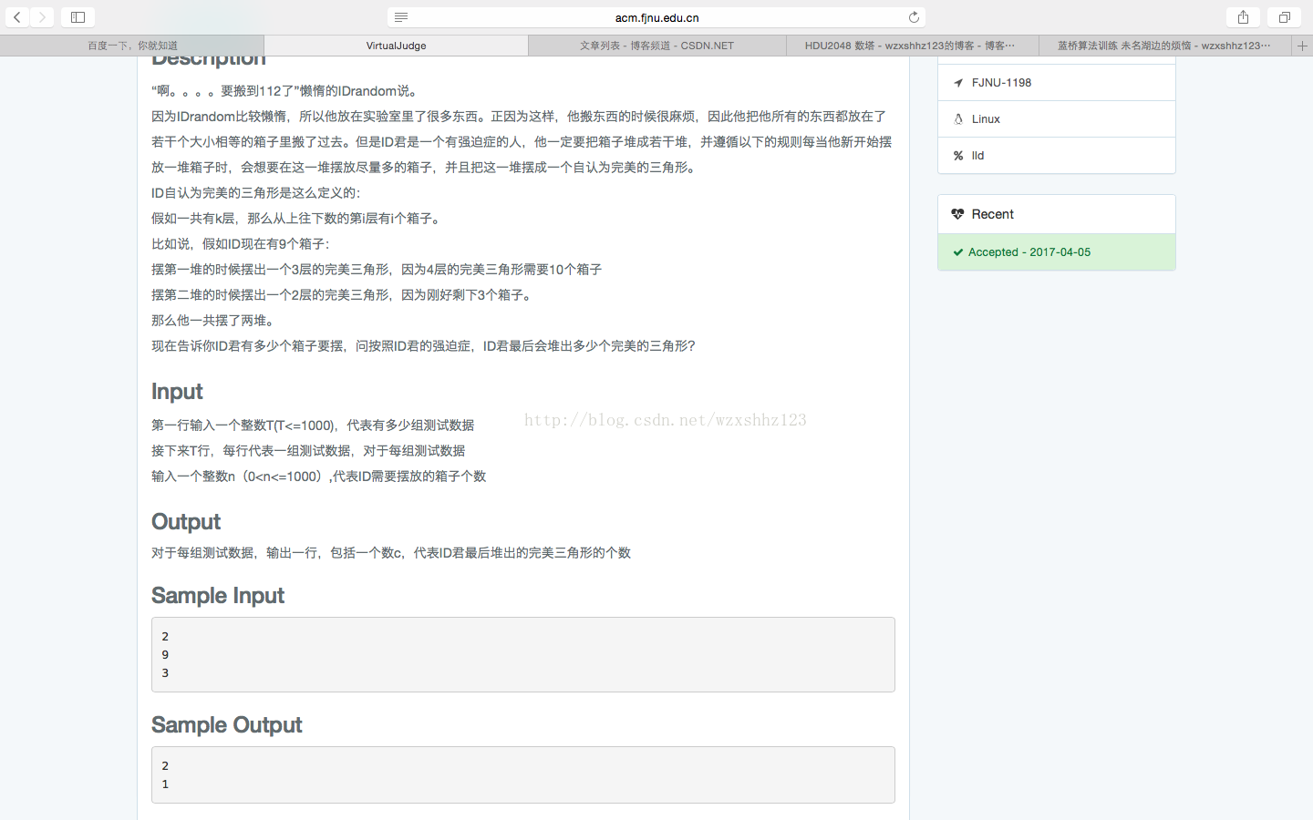Go back with Safari's back arrow
1313x820 pixels.
pyautogui.click(x=17, y=17)
